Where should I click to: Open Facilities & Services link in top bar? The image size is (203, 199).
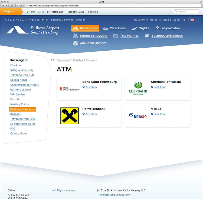tap(62, 20)
